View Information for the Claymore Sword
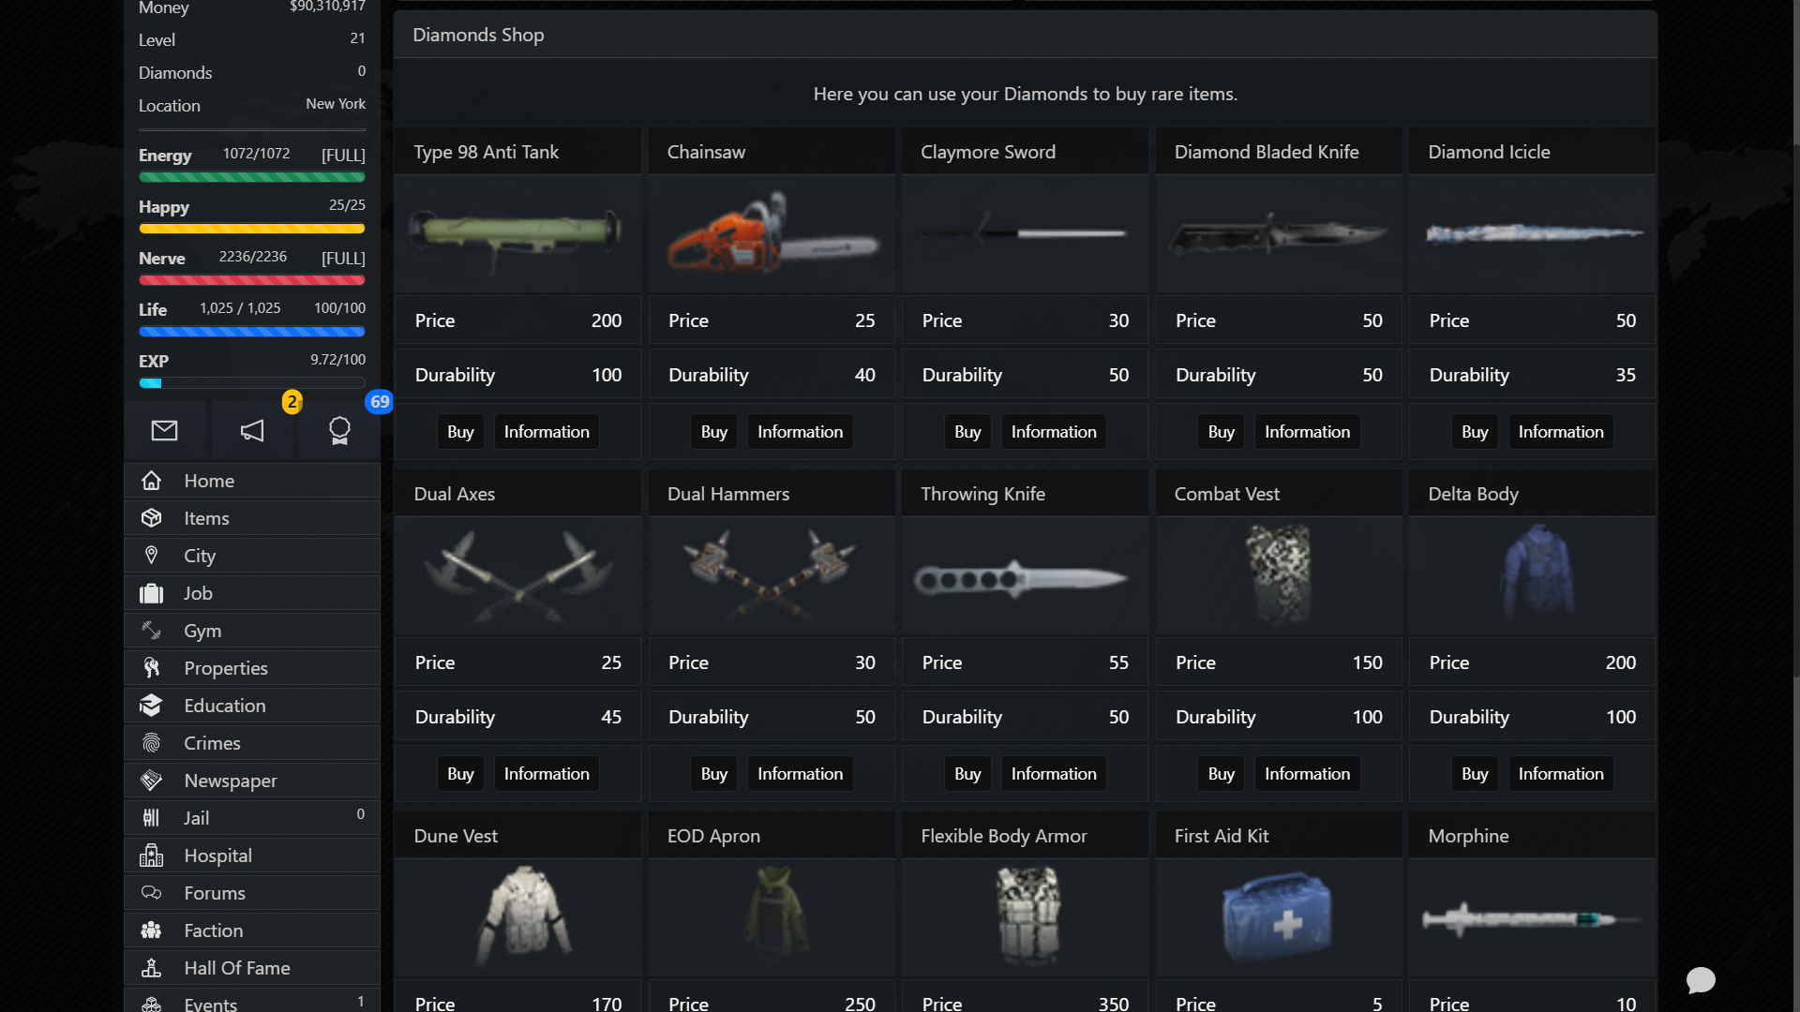The image size is (1800, 1012). click(1054, 431)
